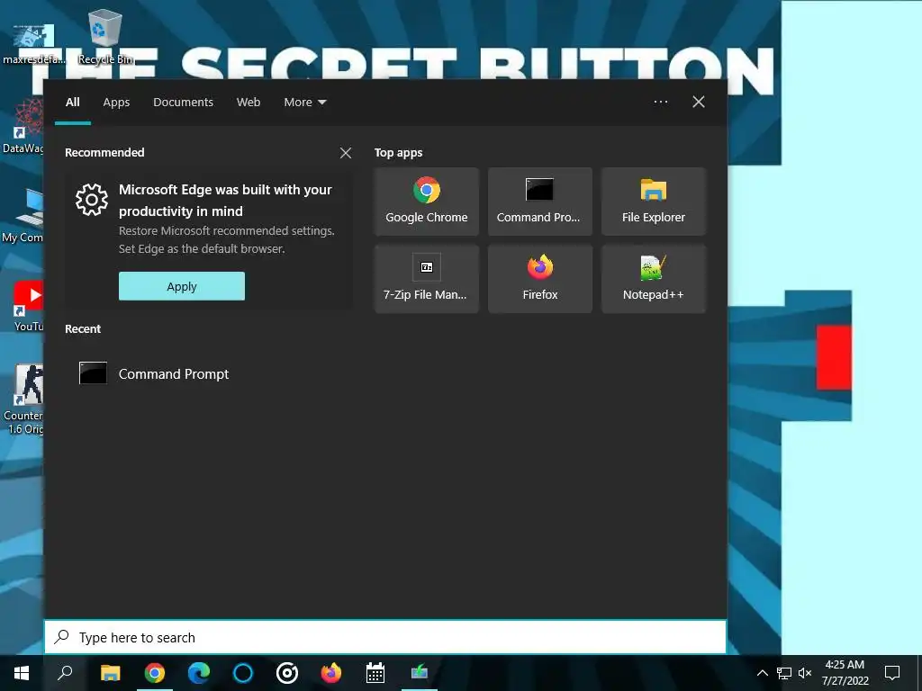This screenshot has height=691, width=922.
Task: Open Google Chrome from Top apps
Action: 426,202
